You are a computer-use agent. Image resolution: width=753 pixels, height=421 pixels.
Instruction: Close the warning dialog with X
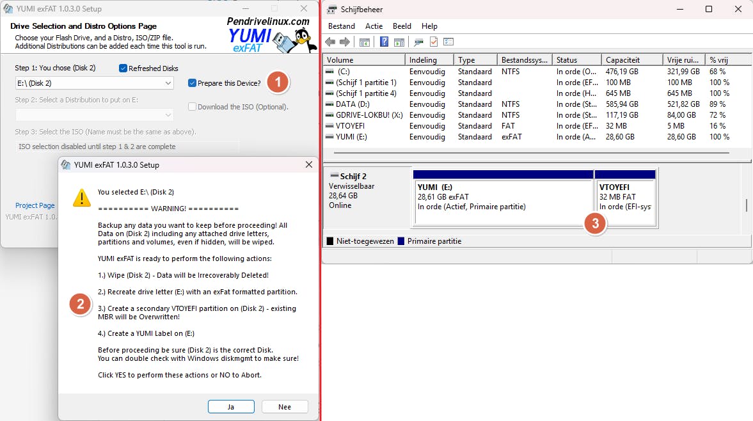pos(309,164)
